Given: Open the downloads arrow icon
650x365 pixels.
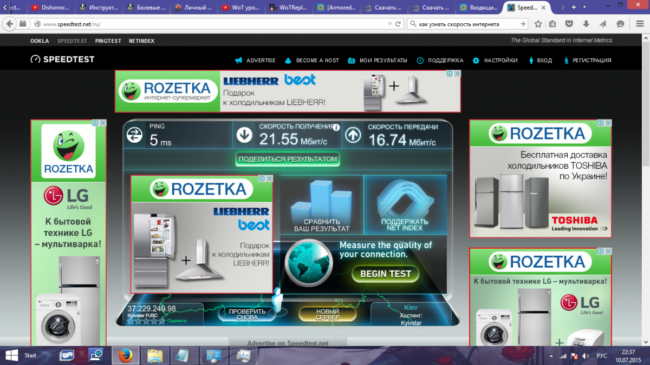Looking at the screenshot, I should (586, 24).
